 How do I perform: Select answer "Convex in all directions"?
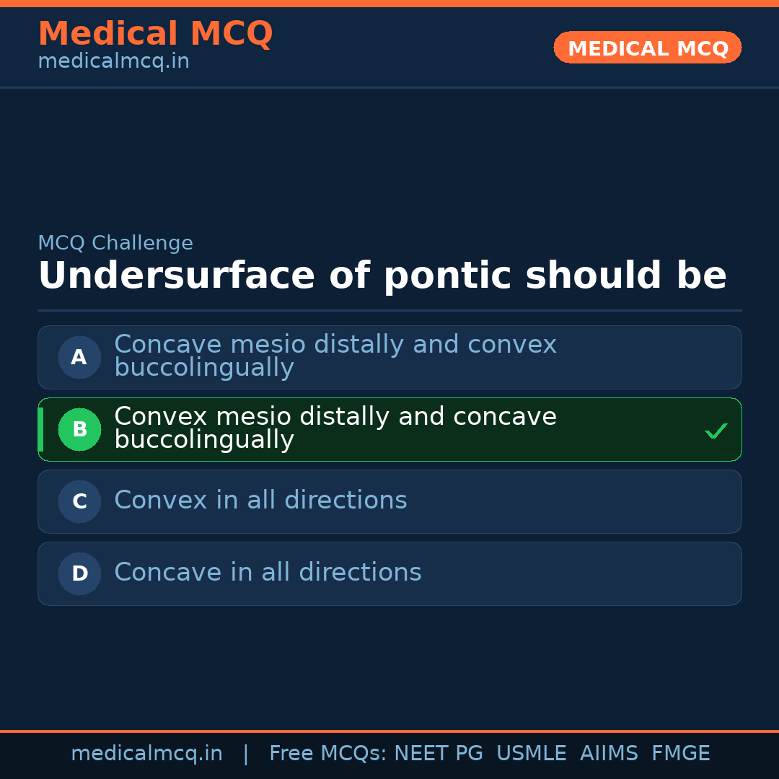click(x=260, y=501)
